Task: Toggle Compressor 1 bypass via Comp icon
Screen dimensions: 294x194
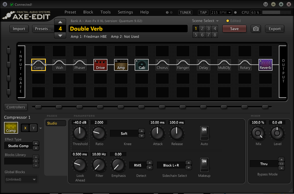Action: coord(11,128)
